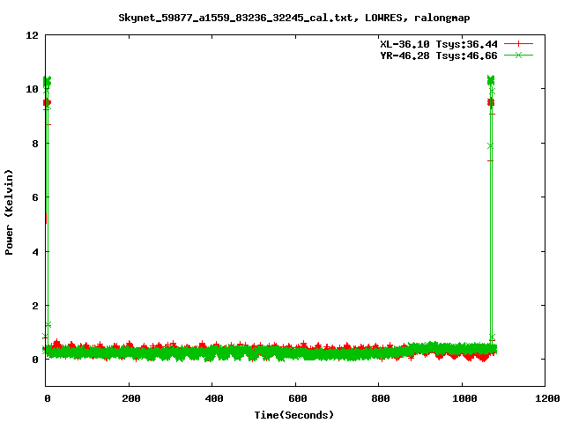Click the x-axis tick label 1000
Viewport: 564px width, 423px height.
pos(464,398)
